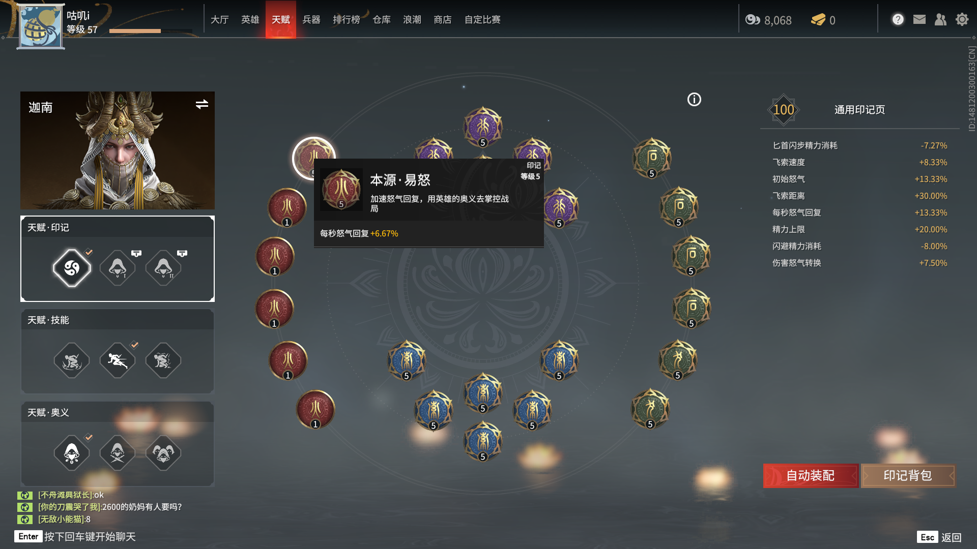
Task: Open the friends list icon
Action: [x=940, y=20]
